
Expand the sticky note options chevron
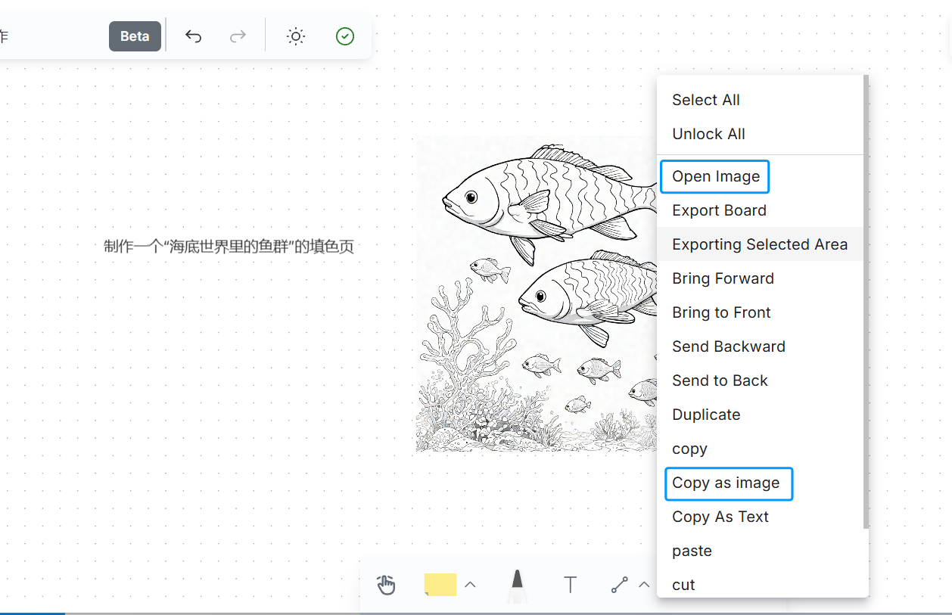click(470, 584)
